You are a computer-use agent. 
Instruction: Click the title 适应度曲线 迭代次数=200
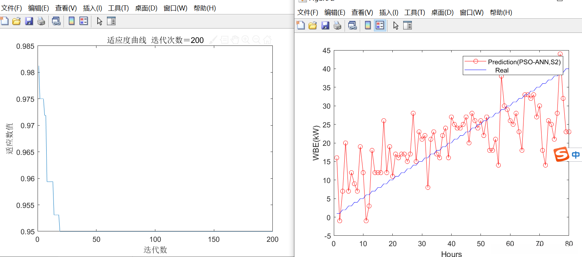pos(155,40)
